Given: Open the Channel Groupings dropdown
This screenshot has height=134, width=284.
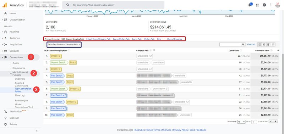Looking at the screenshot, I should pyautogui.click(x=175, y=39).
